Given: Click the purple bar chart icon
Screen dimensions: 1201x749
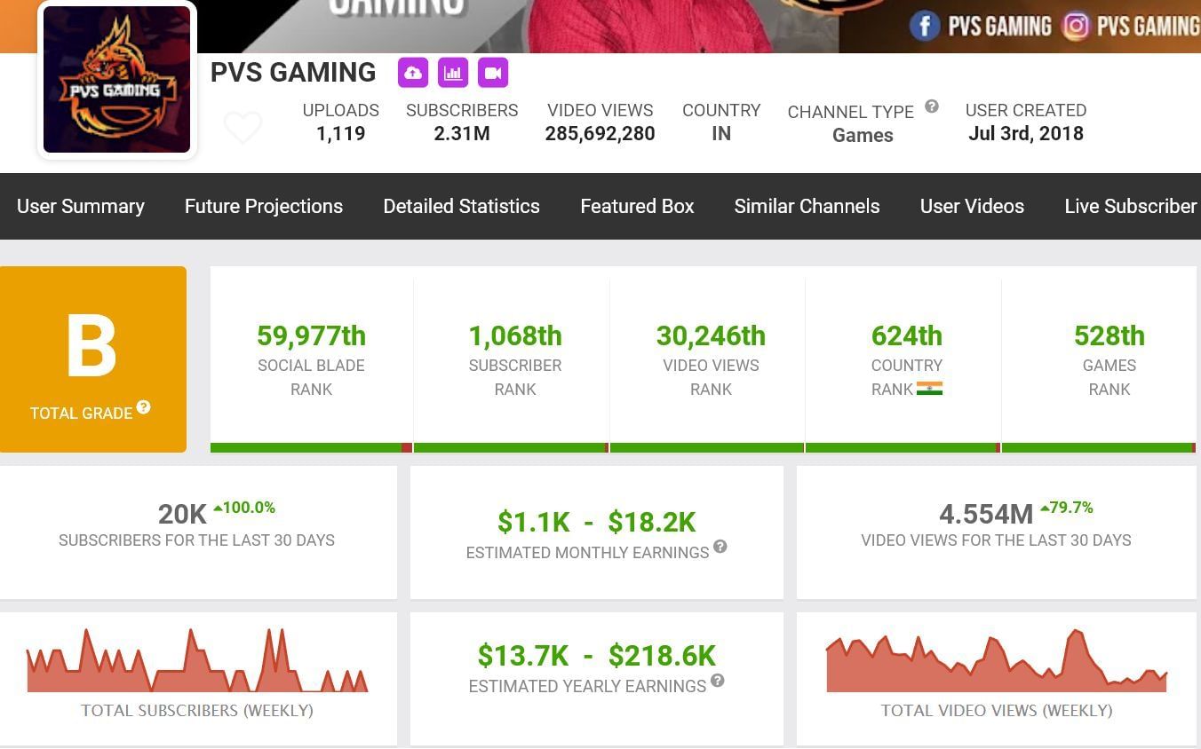Looking at the screenshot, I should coord(453,73).
